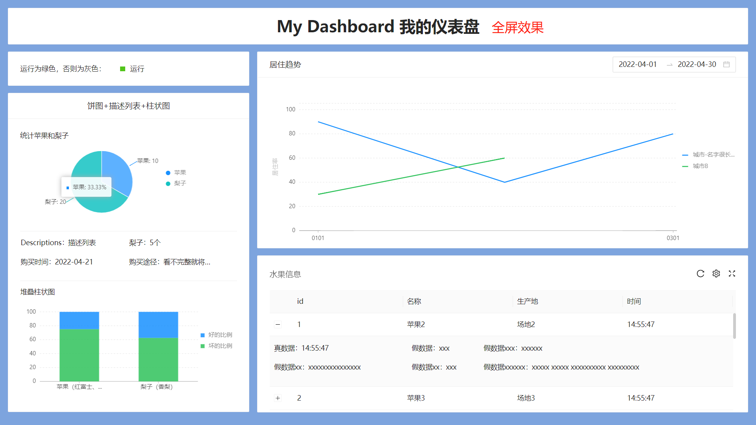This screenshot has height=425, width=756.
Task: Click green segment of 梨子 stacked bar
Action: [x=158, y=359]
